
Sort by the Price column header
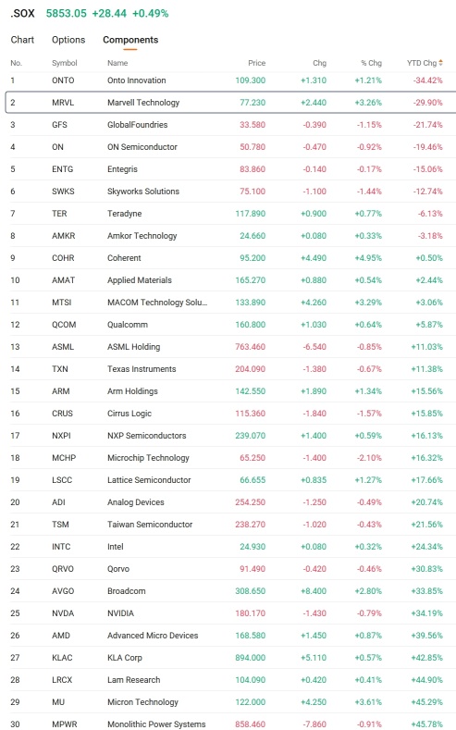point(256,63)
